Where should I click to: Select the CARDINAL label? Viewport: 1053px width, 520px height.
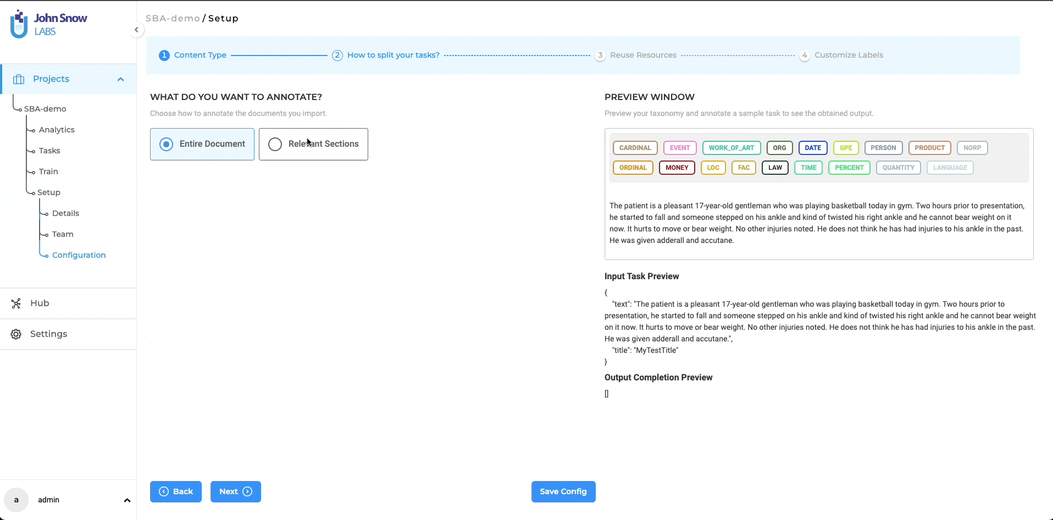635,148
